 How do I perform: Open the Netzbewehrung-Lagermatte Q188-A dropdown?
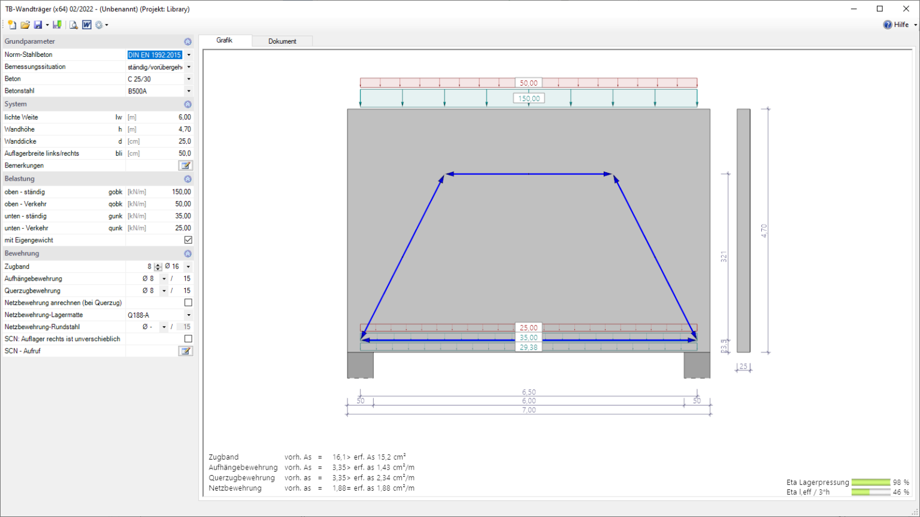pos(189,315)
